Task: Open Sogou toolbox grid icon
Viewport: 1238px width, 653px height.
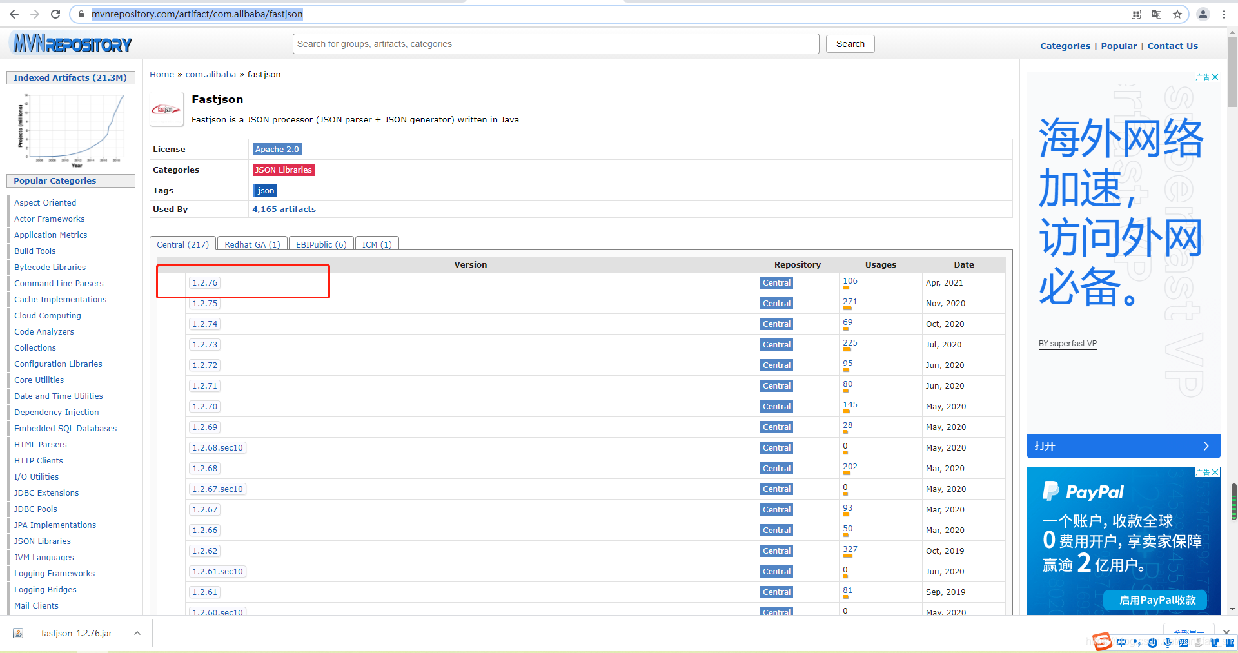Action: point(1230,643)
